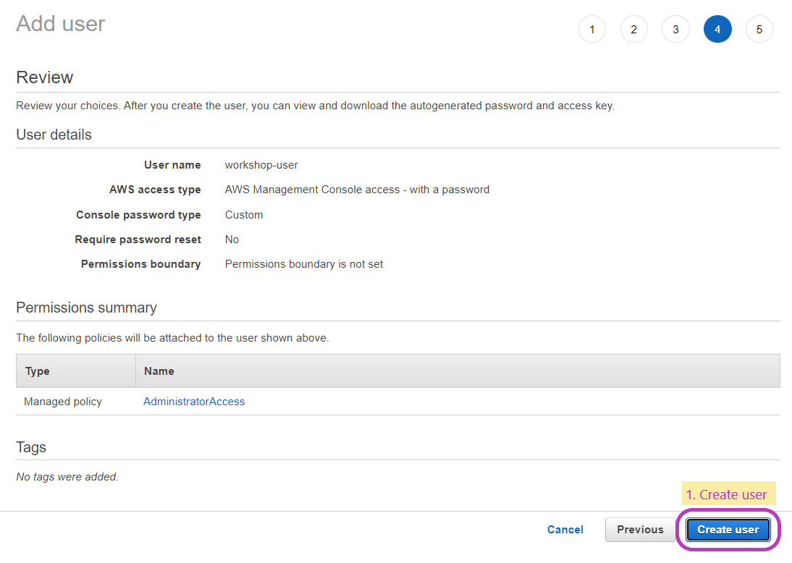Viewport: 792px width, 563px height.
Task: Click the Name column header
Action: (159, 371)
